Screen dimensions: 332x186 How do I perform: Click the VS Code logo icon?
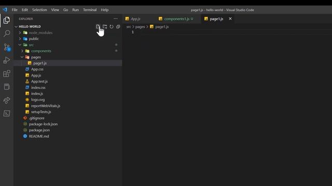5,10
